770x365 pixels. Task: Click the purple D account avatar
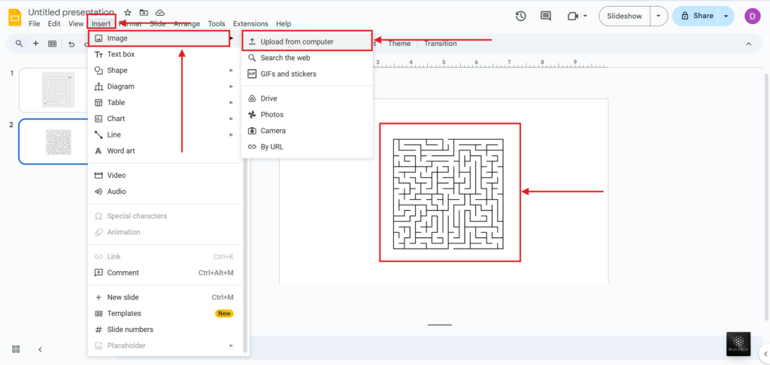tap(752, 16)
